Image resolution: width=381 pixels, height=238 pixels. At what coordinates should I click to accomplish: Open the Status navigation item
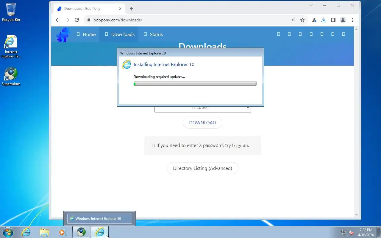[x=153, y=34]
